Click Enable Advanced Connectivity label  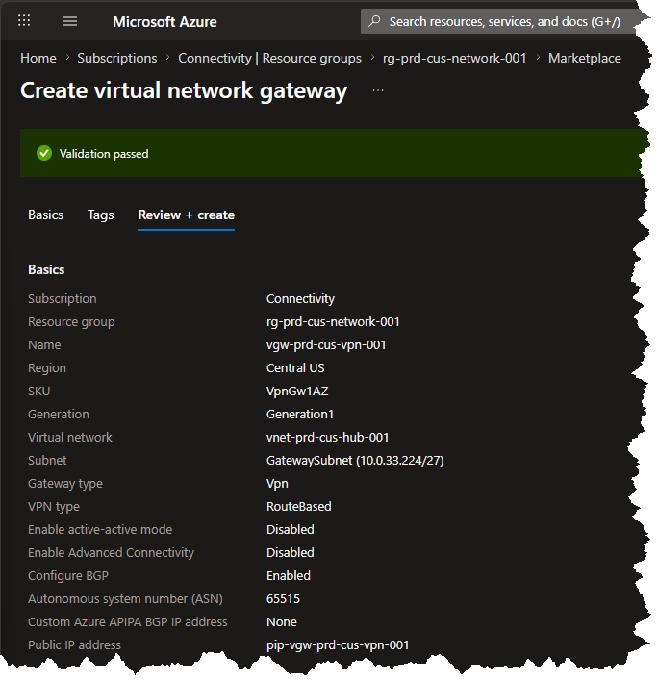coord(111,552)
